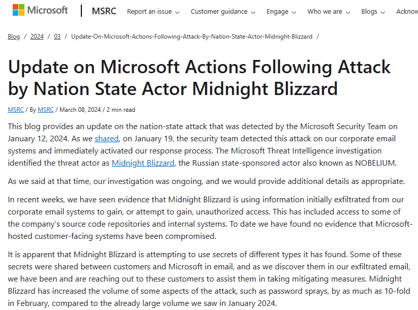
Task: Open the Blogs dropdown menu
Action: point(373,12)
